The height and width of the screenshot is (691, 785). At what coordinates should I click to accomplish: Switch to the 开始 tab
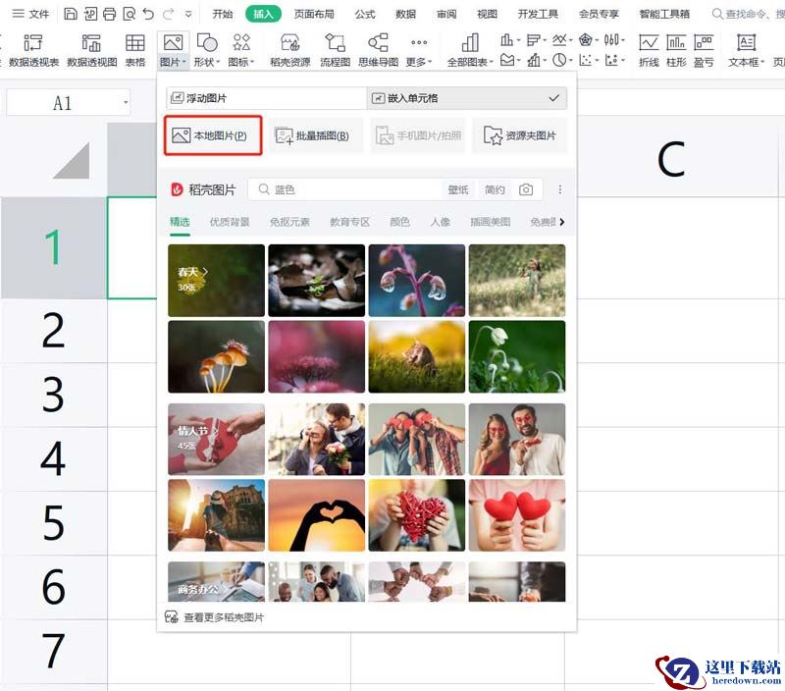pos(223,14)
